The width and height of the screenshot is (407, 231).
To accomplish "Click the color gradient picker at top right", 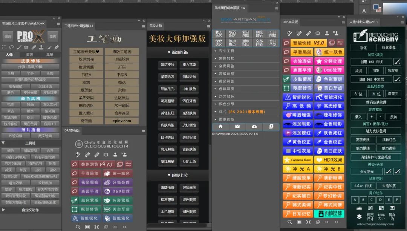I will [395, 8].
